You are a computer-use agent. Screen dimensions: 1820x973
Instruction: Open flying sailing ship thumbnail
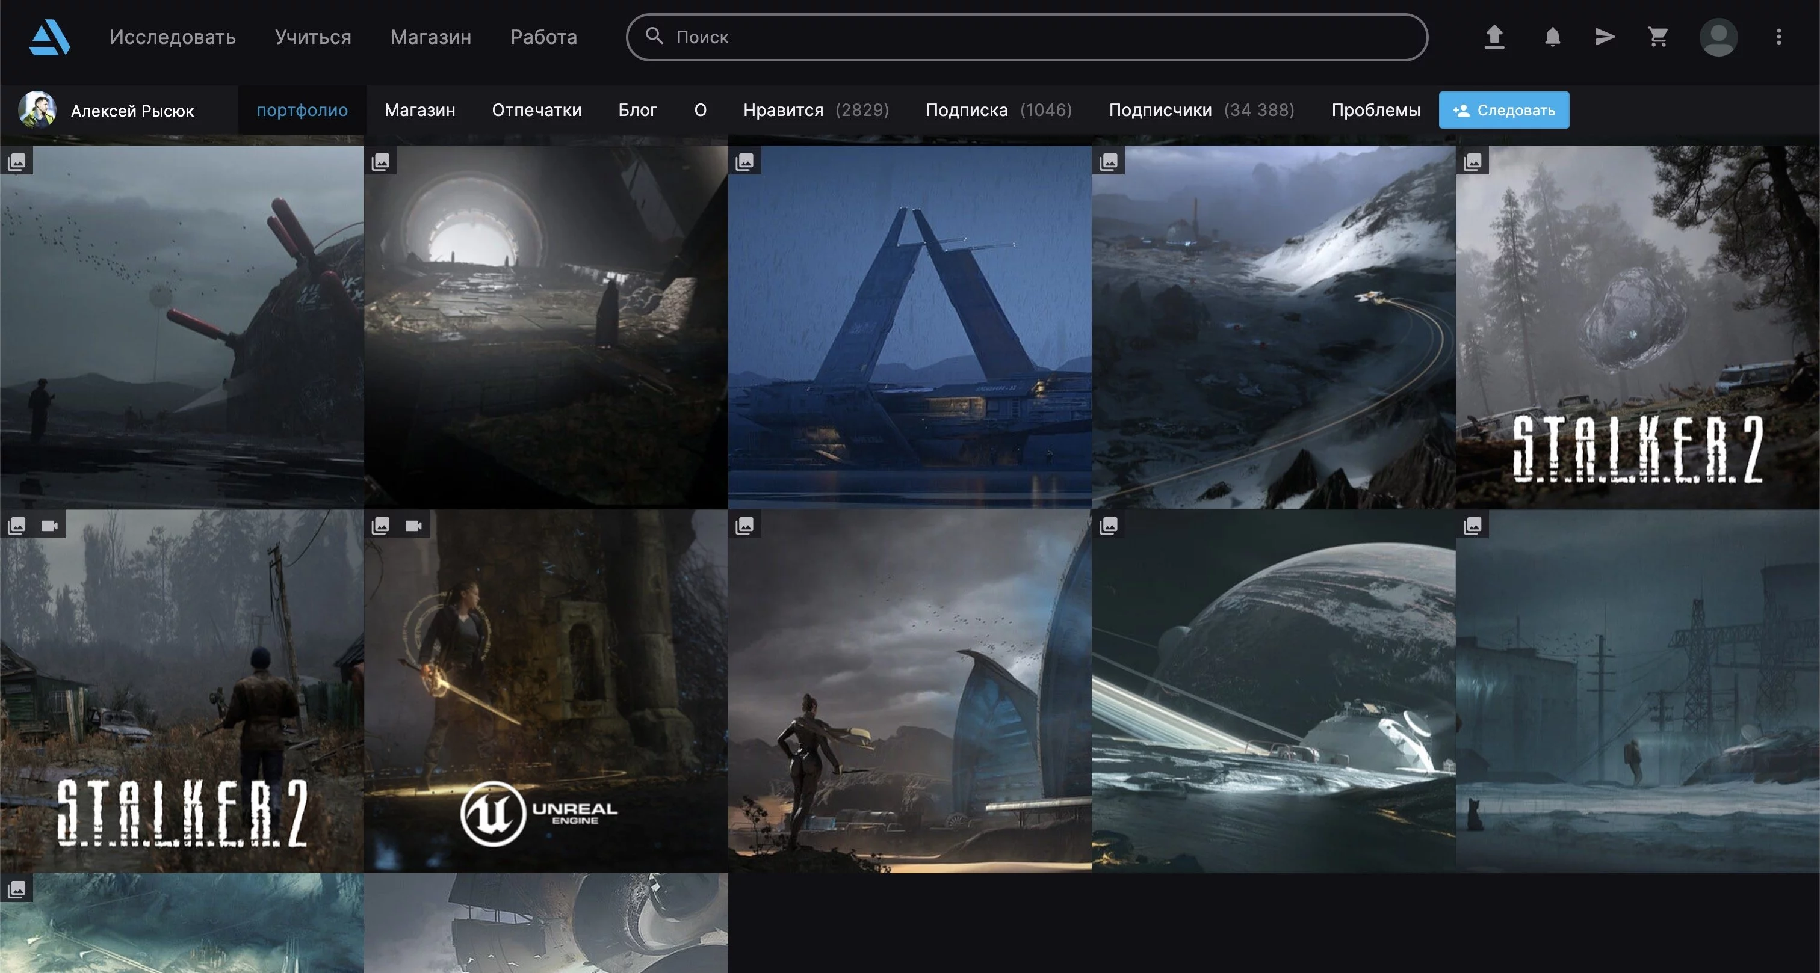pyautogui.click(x=546, y=923)
